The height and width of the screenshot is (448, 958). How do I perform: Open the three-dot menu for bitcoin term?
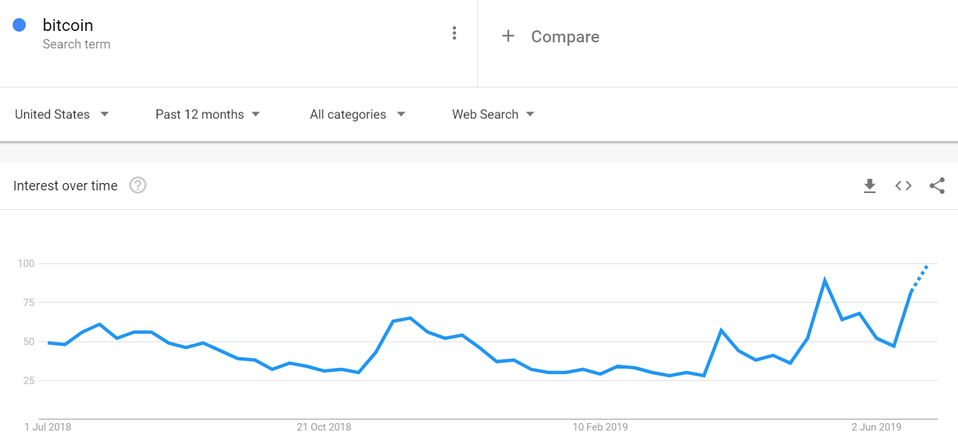tap(454, 33)
